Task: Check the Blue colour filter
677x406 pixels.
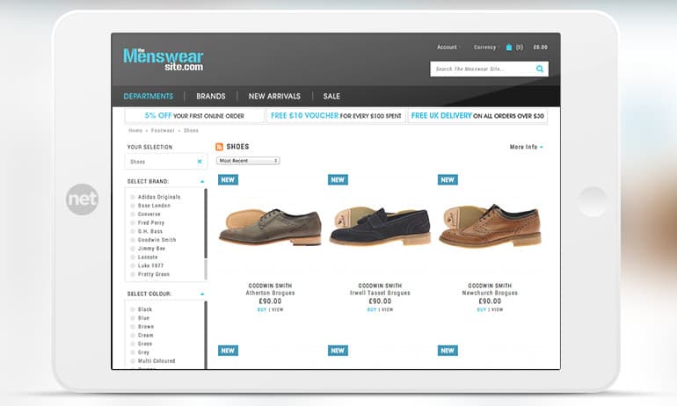Action: [x=133, y=318]
